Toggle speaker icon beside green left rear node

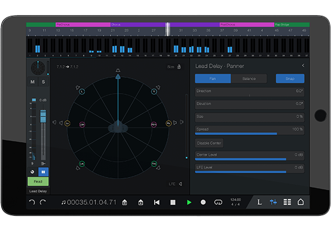coord(78,168)
